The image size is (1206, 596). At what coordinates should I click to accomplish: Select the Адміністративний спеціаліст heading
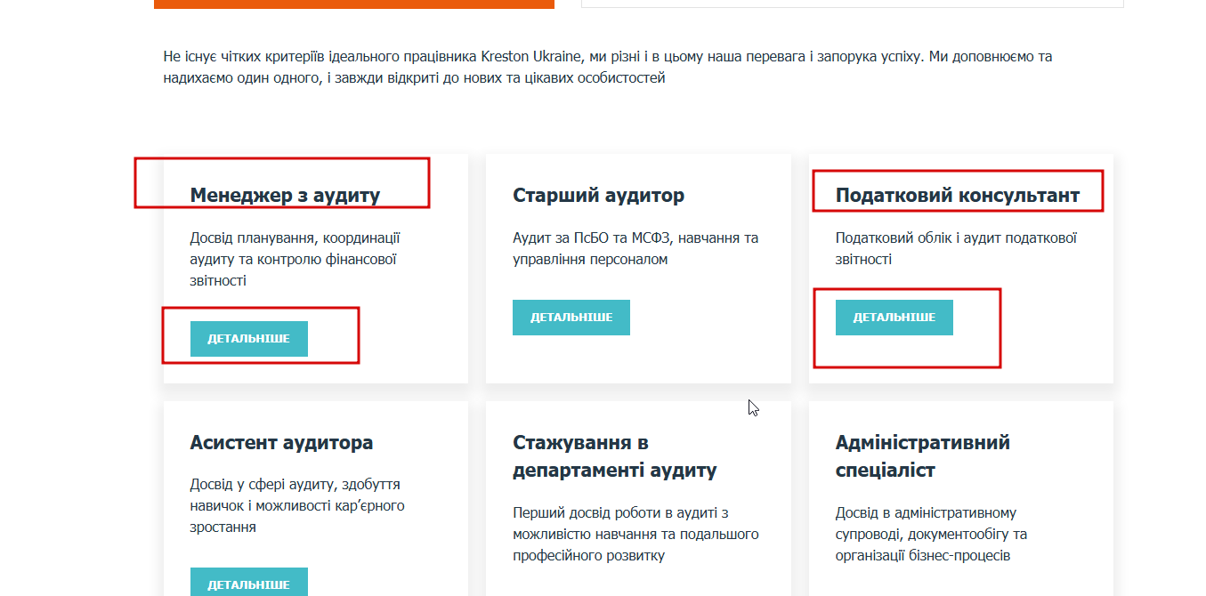tap(923, 456)
